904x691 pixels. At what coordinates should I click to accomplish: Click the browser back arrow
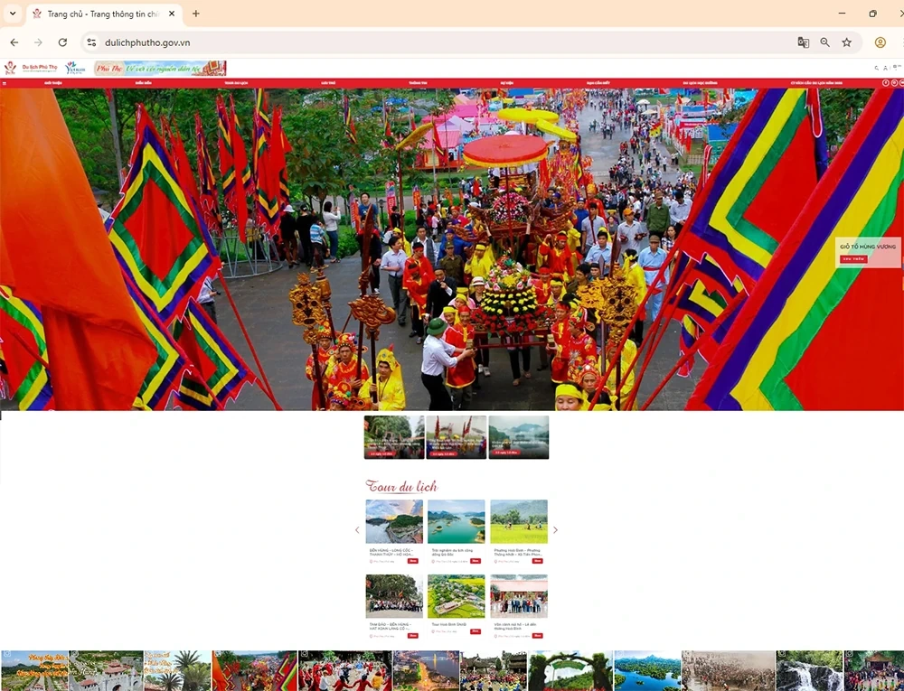click(14, 42)
